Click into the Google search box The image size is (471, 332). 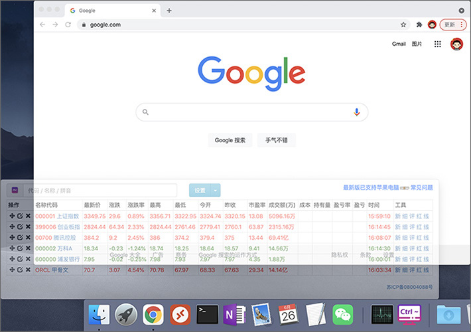(x=251, y=112)
